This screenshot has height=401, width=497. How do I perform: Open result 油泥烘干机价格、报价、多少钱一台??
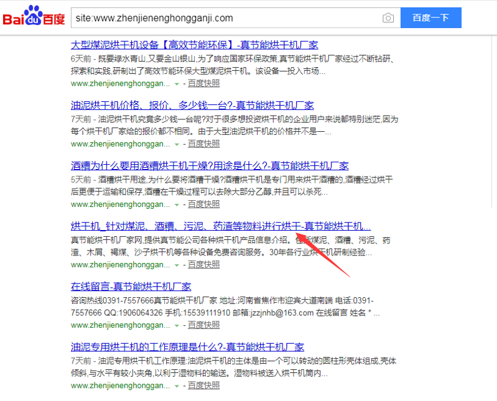coord(192,105)
